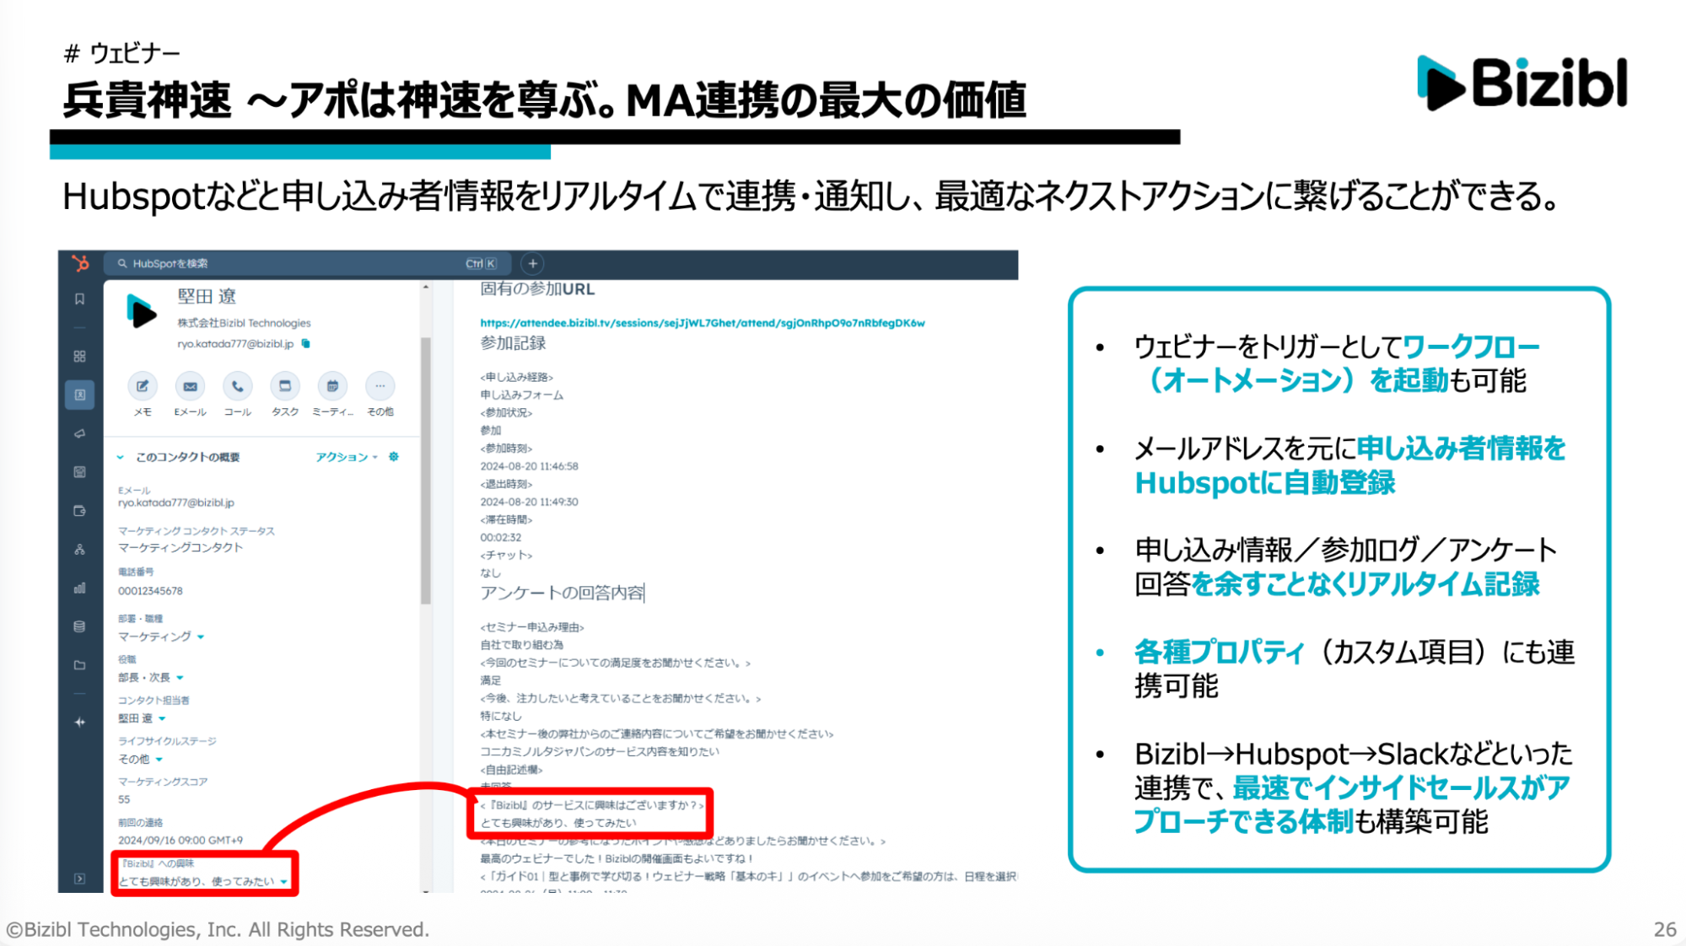1686x946 pixels.
Task: Click the コール phone icon
Action: pyautogui.click(x=237, y=386)
